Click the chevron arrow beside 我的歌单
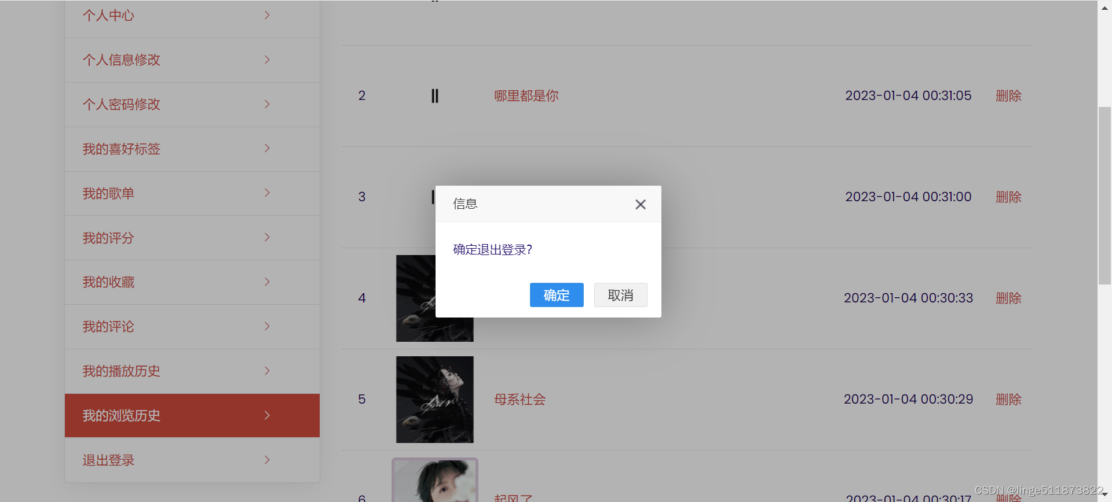Viewport: 1112px width, 502px height. pyautogui.click(x=267, y=193)
